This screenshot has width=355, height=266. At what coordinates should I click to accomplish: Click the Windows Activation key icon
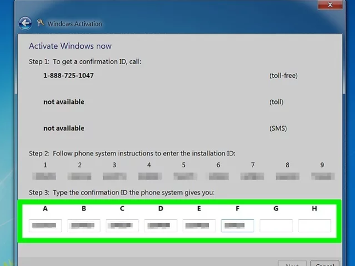pyautogui.click(x=40, y=23)
